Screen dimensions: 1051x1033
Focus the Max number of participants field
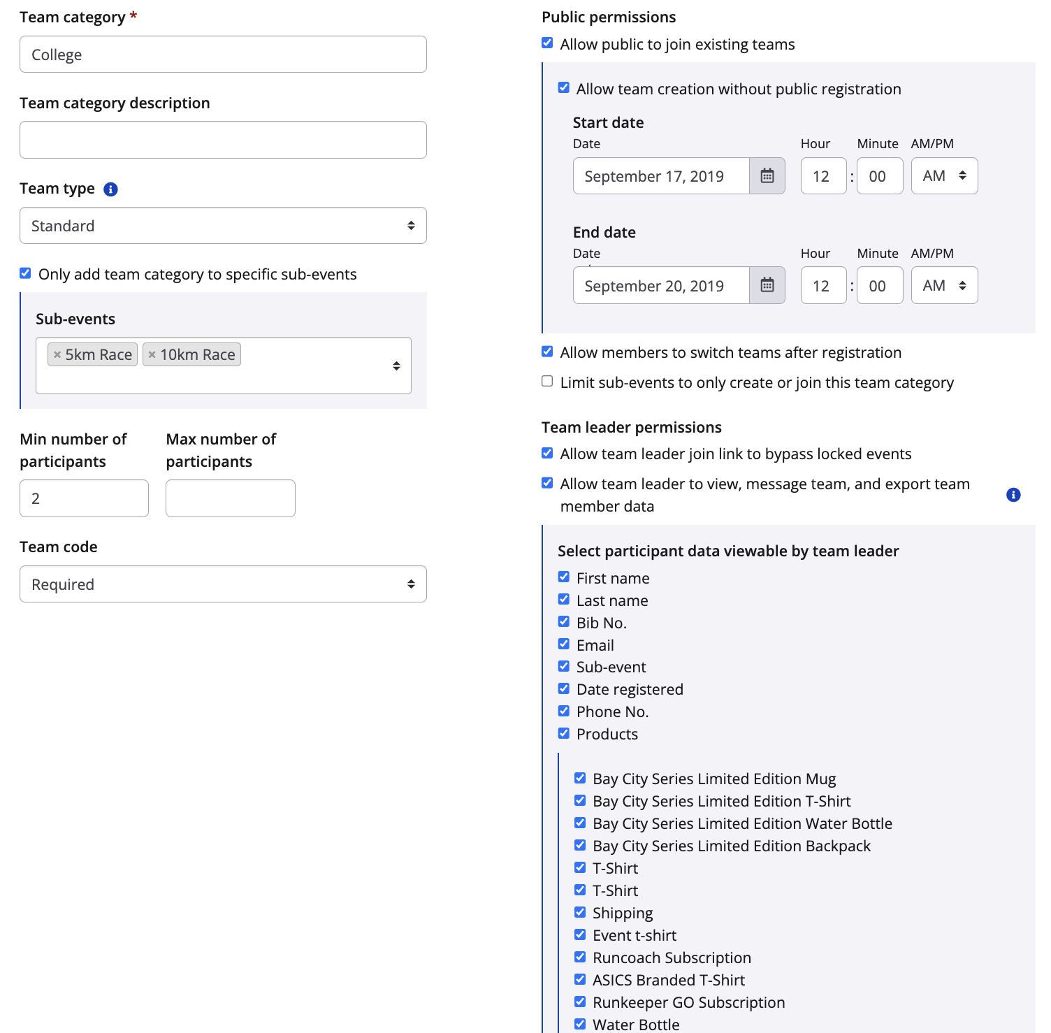[x=230, y=498]
